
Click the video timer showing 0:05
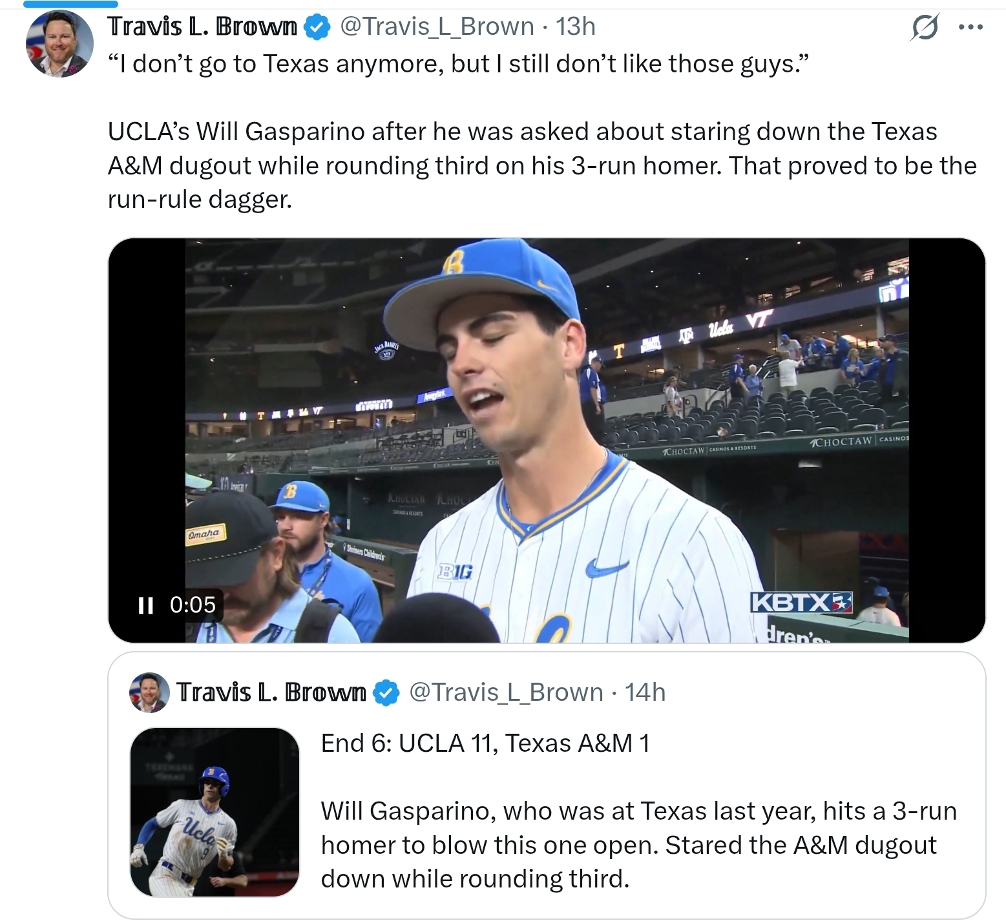193,605
